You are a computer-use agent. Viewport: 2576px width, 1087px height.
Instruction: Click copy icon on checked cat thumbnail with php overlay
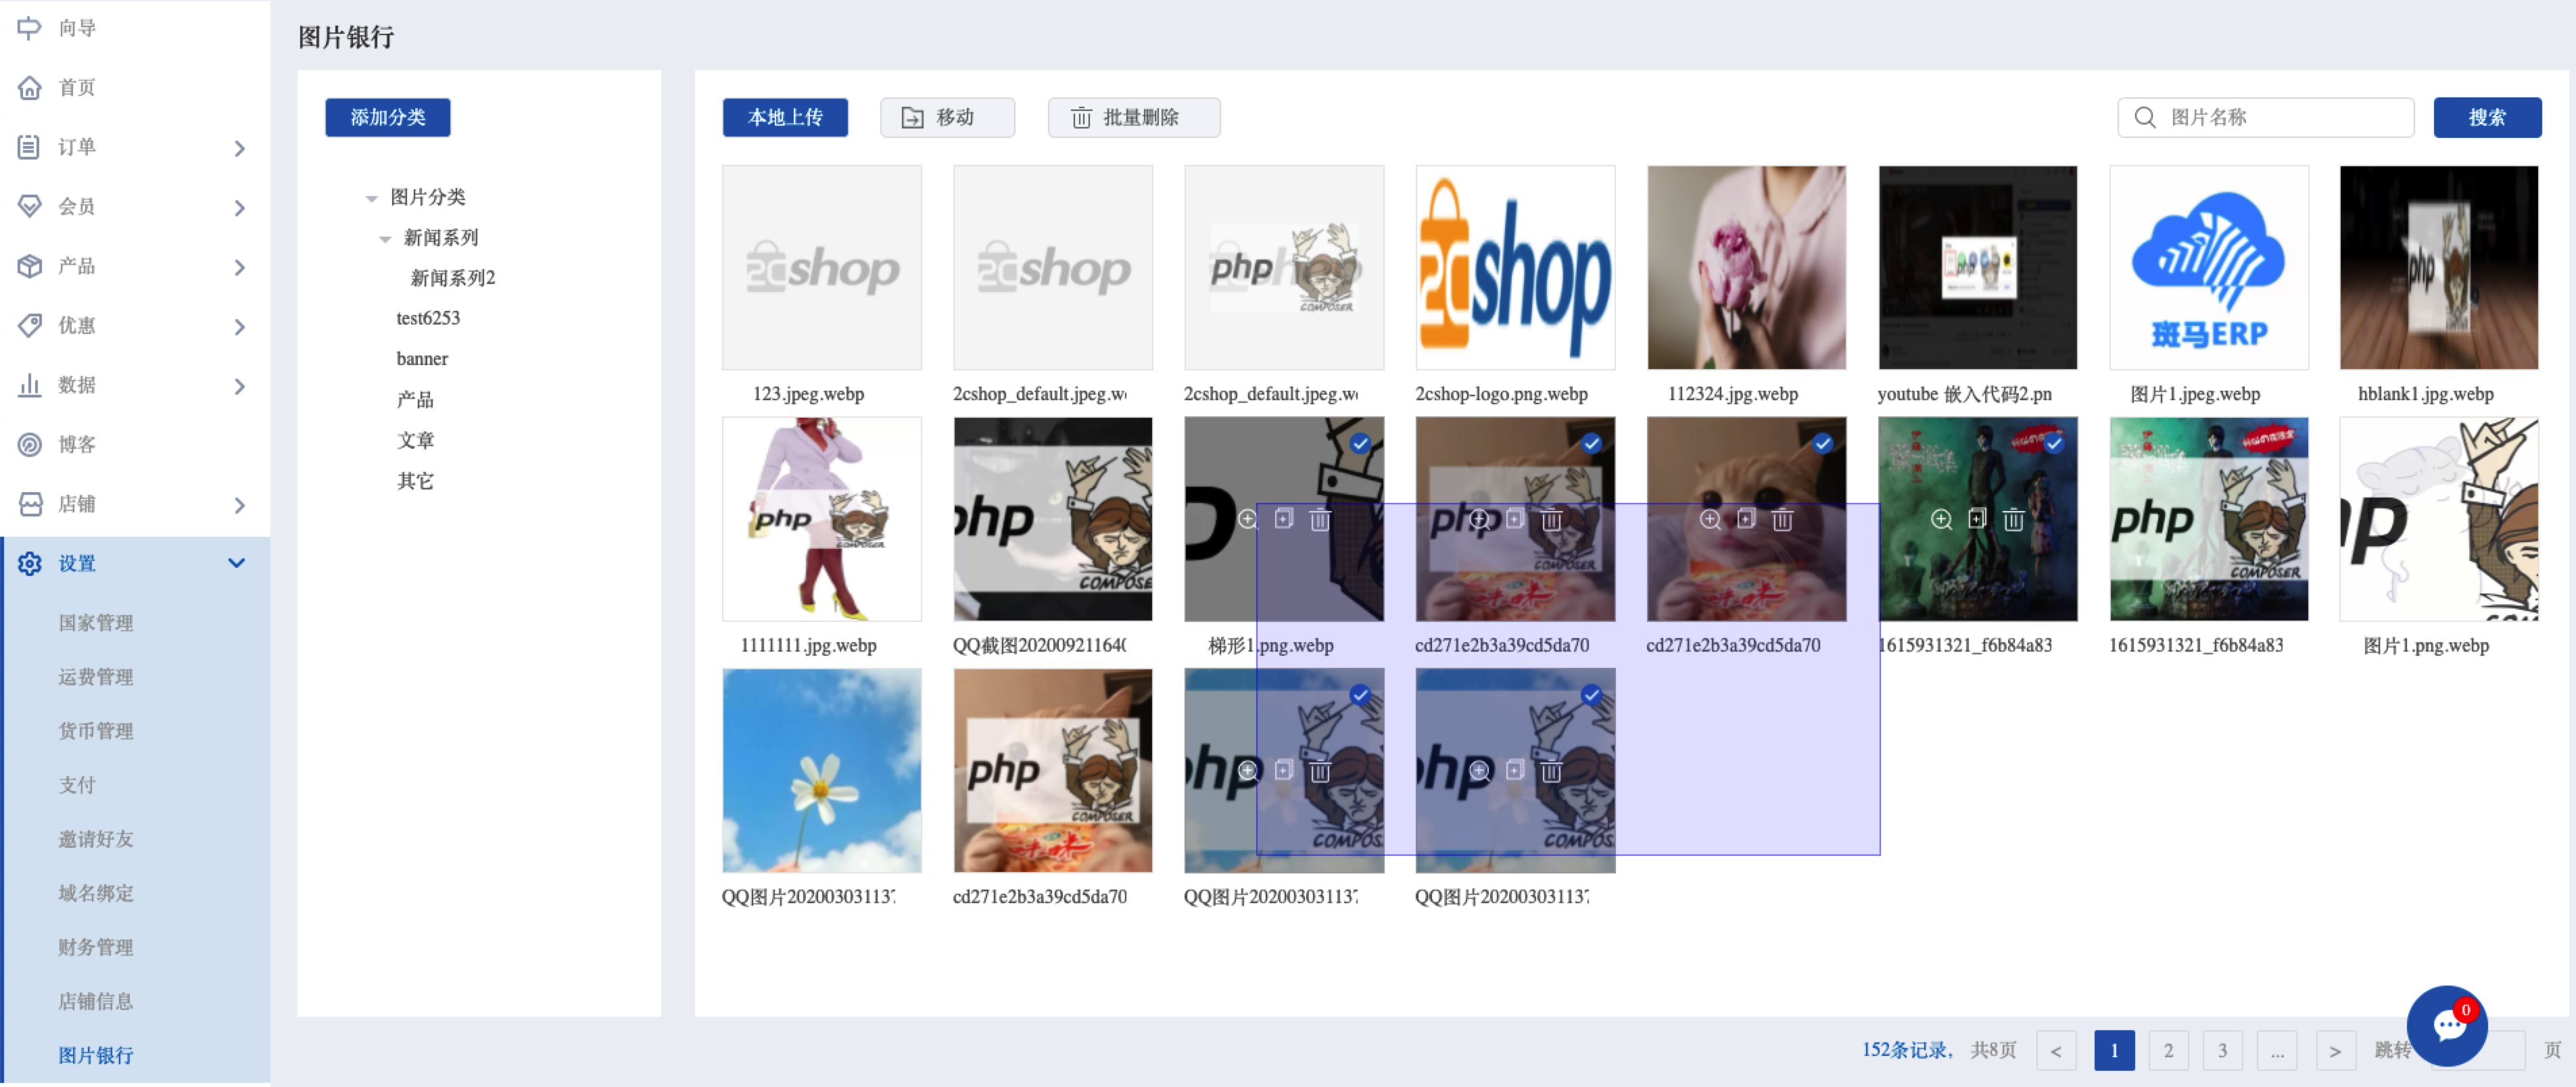tap(1515, 519)
